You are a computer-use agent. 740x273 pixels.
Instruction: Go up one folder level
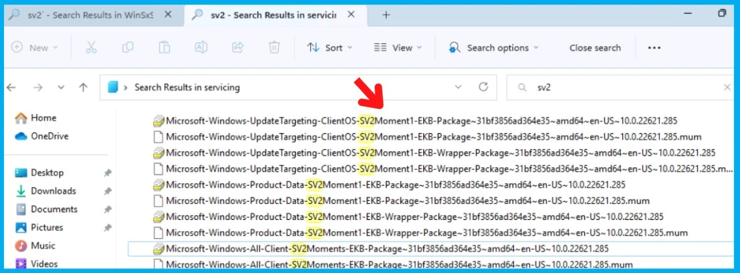[83, 87]
